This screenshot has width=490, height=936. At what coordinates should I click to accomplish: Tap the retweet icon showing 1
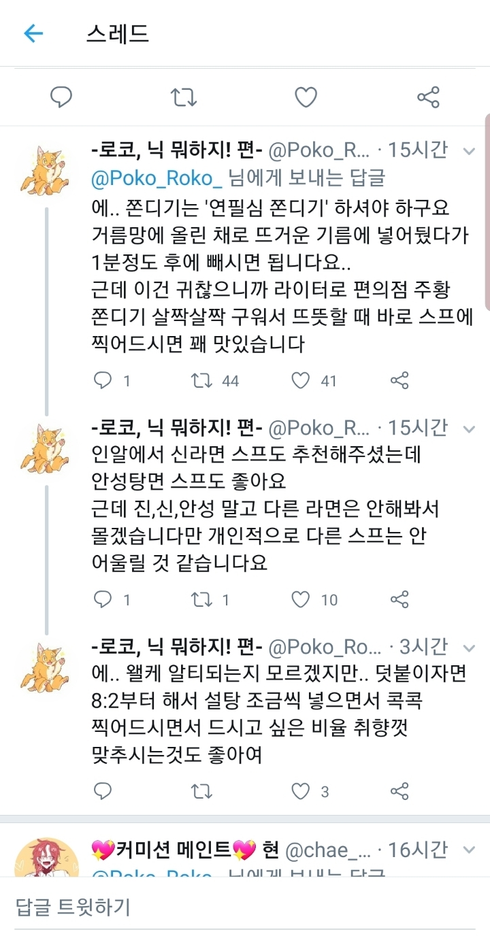202,599
